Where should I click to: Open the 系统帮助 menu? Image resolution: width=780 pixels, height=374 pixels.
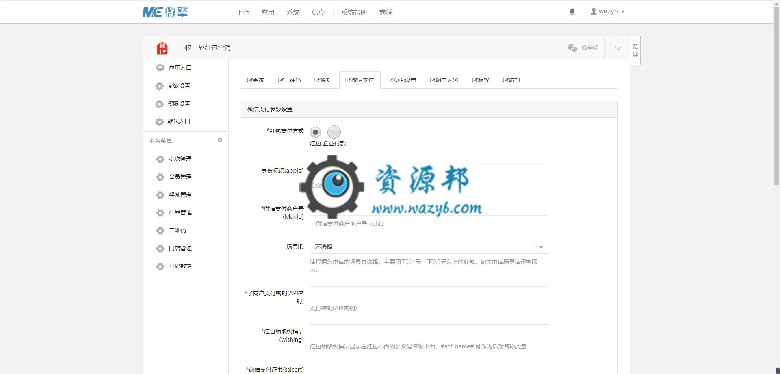click(x=354, y=12)
